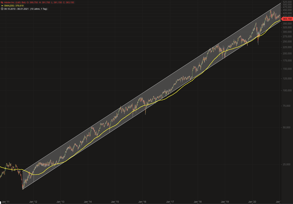Click the 08.10.2010 - 06.01.2021 date range
This screenshot has width=293, height=204.
[16, 9]
